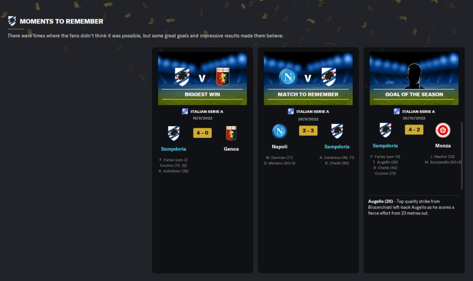Screen dimensions: 473x281
Task: Click the Sampdoria badge in the Monza match row
Action: click(385, 130)
